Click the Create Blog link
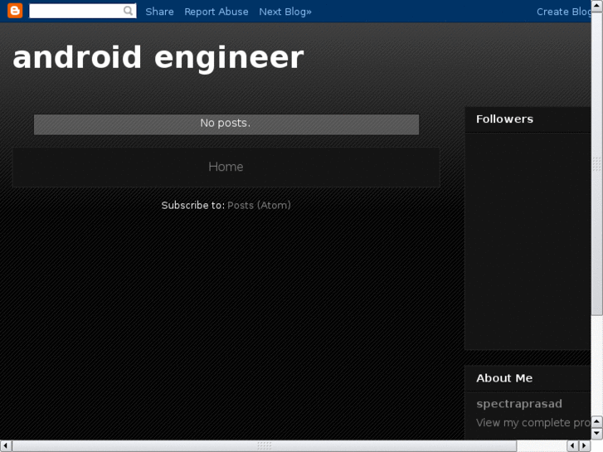The image size is (603, 452). pyautogui.click(x=564, y=12)
